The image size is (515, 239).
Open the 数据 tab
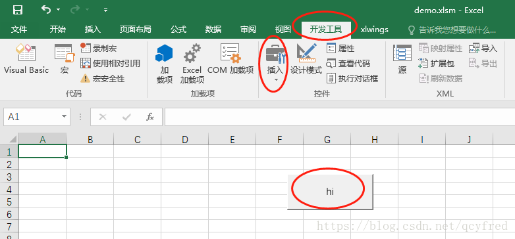pyautogui.click(x=213, y=30)
